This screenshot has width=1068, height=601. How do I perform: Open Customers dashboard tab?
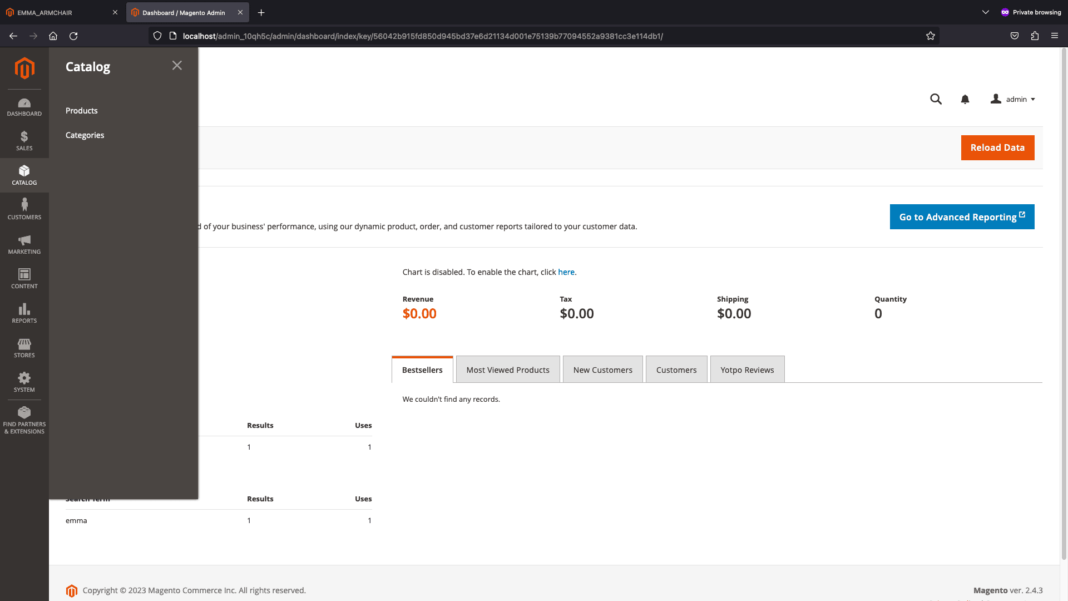(676, 370)
